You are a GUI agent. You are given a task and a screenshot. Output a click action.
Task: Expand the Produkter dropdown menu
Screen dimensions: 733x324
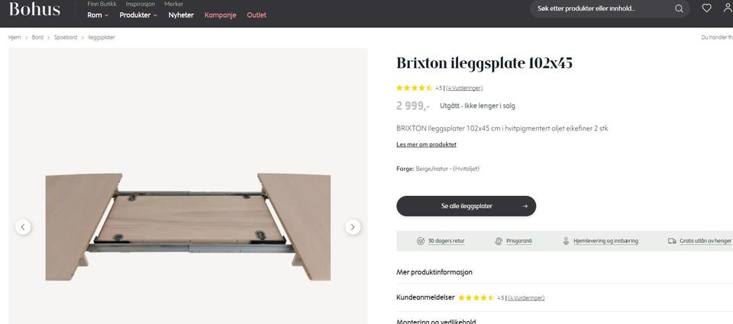[x=138, y=15]
